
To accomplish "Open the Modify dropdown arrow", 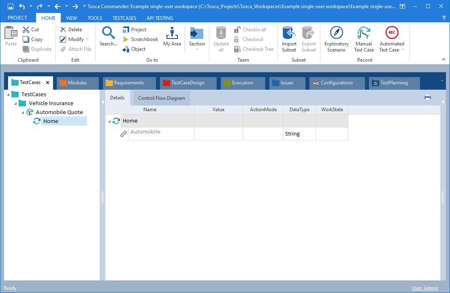I will click(87, 39).
